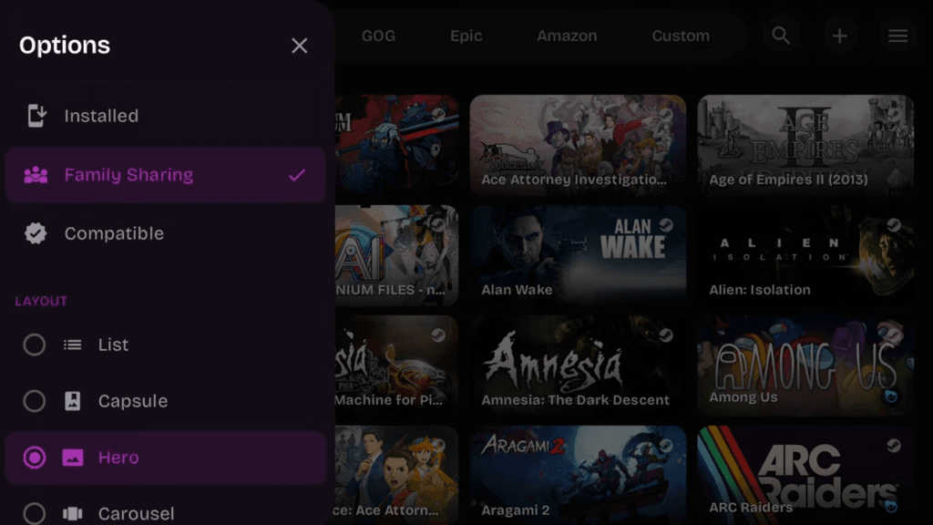Click the LAYOUT section heading

pos(41,301)
